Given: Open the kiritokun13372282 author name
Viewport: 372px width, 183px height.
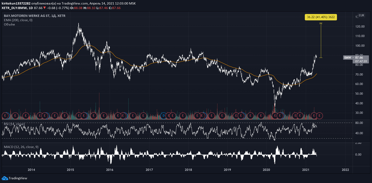Looking at the screenshot, I should click(16, 3).
